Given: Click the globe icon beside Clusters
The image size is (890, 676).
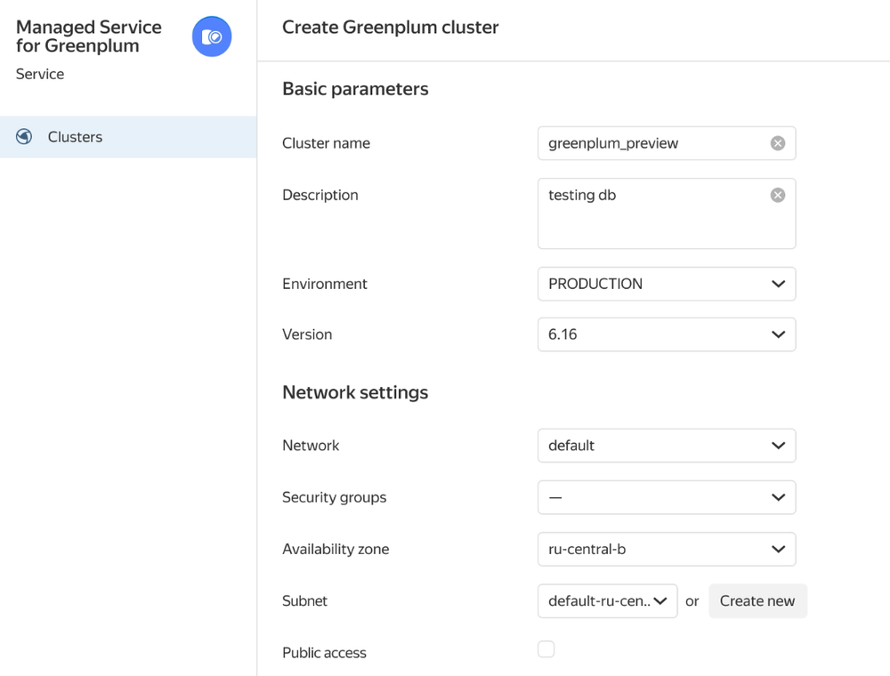Looking at the screenshot, I should click(24, 137).
